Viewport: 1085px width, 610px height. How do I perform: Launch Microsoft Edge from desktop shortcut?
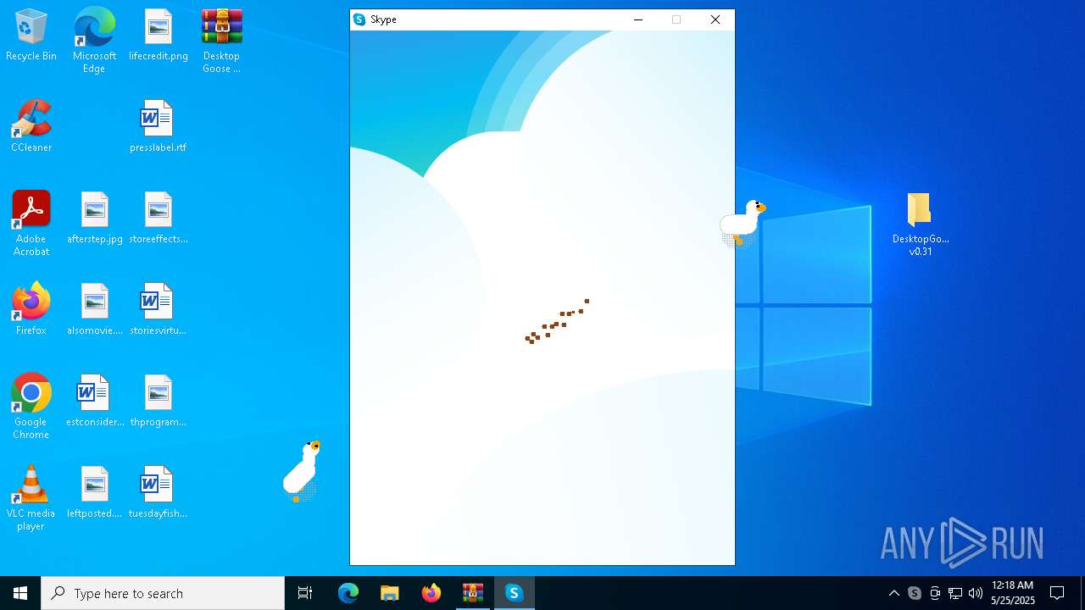[94, 41]
